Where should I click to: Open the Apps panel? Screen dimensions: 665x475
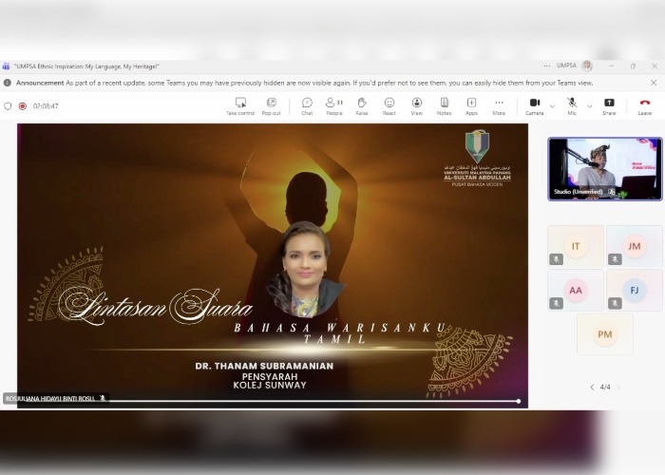point(471,105)
